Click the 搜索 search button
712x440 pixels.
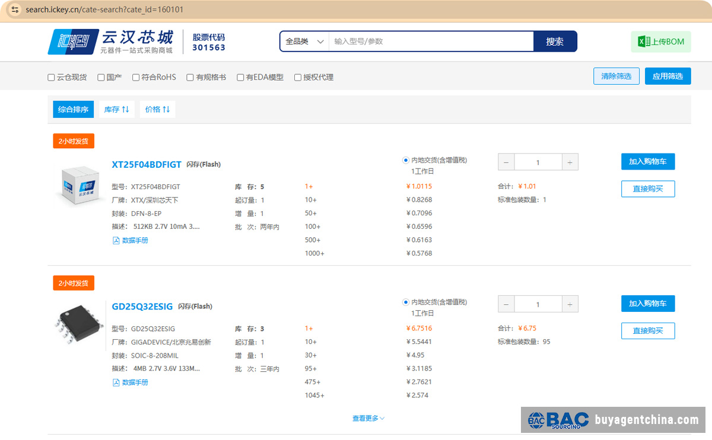(555, 42)
